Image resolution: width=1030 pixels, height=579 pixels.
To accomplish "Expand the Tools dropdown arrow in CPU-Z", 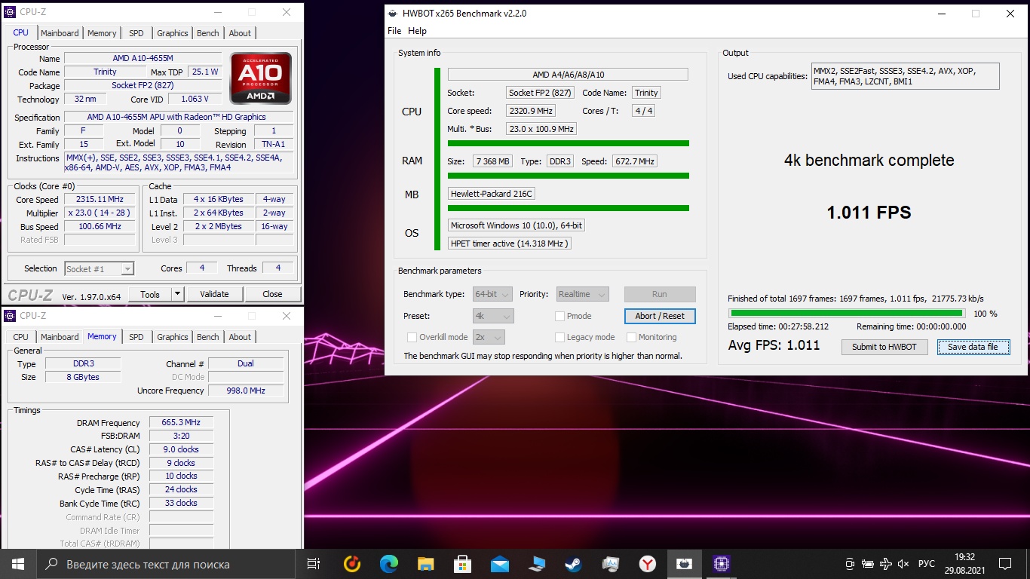I will point(178,294).
